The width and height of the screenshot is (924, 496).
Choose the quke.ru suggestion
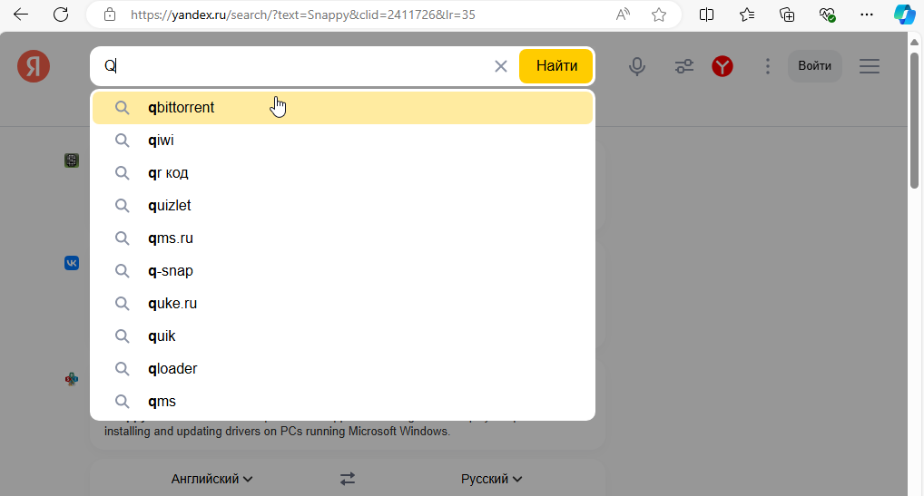click(x=342, y=304)
